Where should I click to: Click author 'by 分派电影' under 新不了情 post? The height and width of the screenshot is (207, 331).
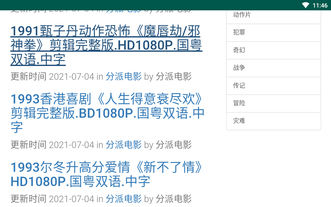pos(168,199)
